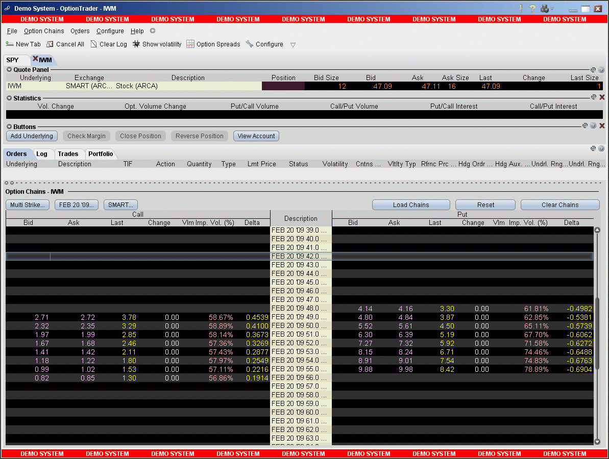This screenshot has height=459, width=609.
Task: Click scroll down arrow of option chain
Action: [x=597, y=442]
